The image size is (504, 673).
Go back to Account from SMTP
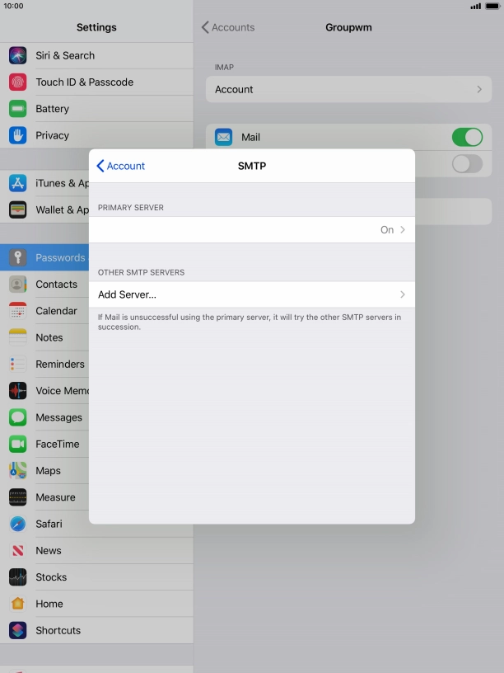pos(121,166)
